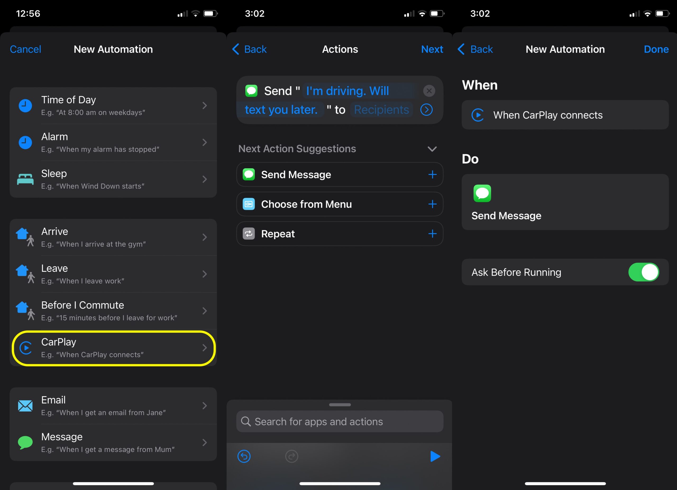Expand Send action options arrow
Viewport: 677px width, 490px height.
(x=426, y=110)
